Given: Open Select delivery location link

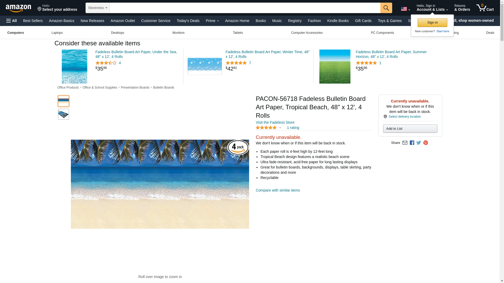Looking at the screenshot, I should pos(404,117).
